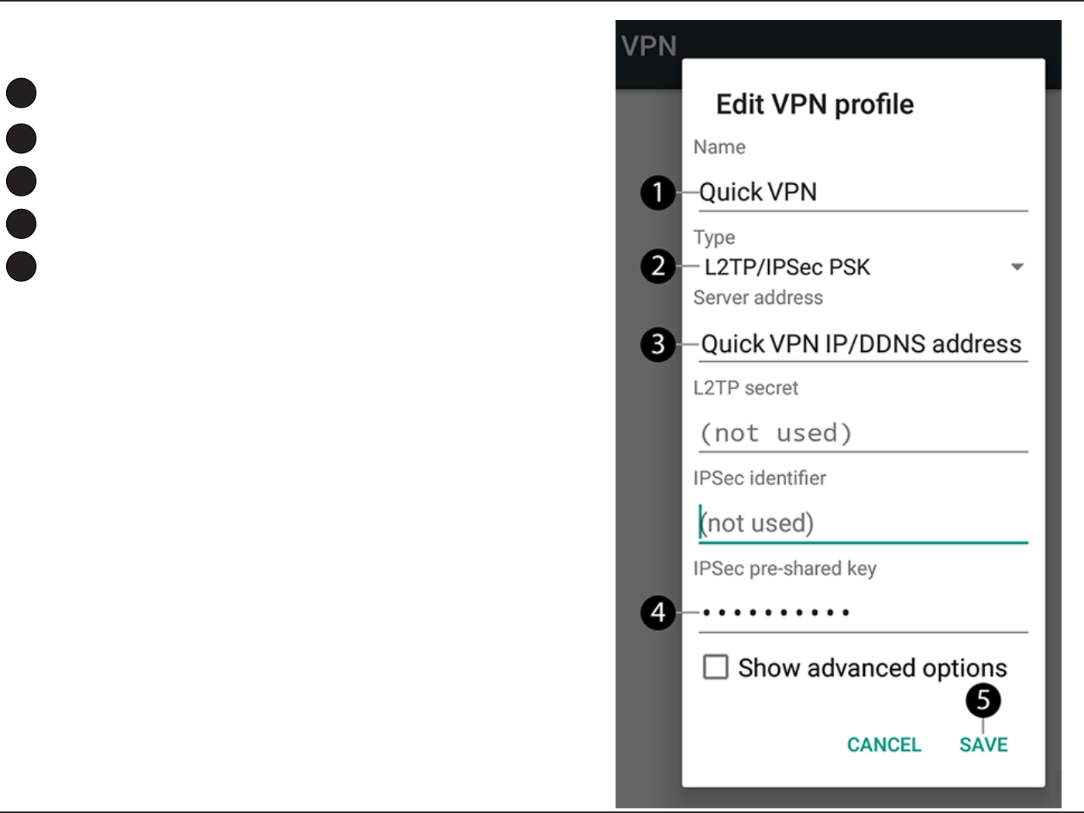Select the L2TP secret field
Image resolution: width=1084 pixels, height=813 pixels.
[863, 433]
